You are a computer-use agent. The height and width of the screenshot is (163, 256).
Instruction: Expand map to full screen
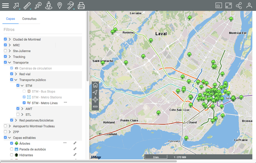tap(229, 5)
